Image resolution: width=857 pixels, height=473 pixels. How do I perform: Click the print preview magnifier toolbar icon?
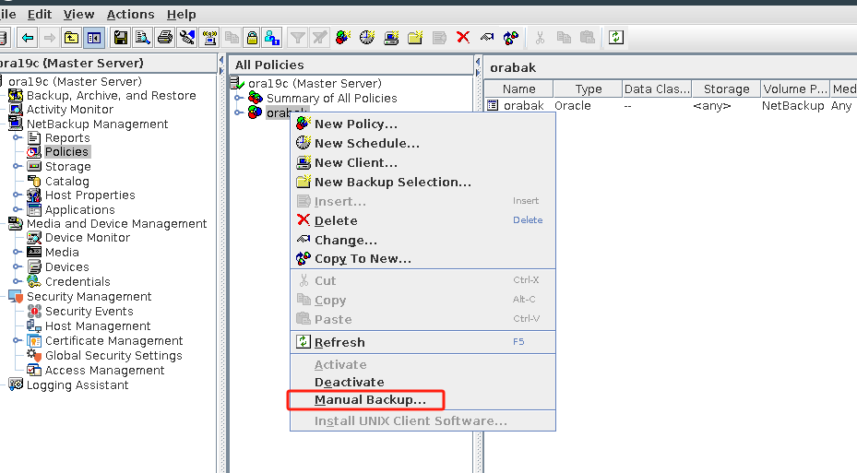point(143,38)
